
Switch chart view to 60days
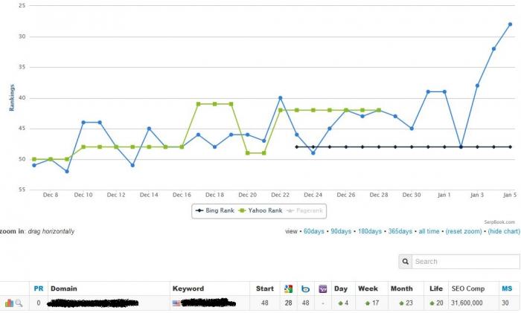pyautogui.click(x=313, y=231)
